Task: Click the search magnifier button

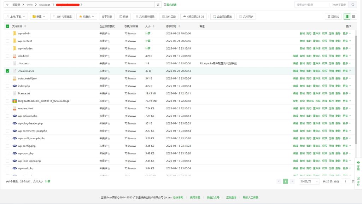Action: (353, 5)
